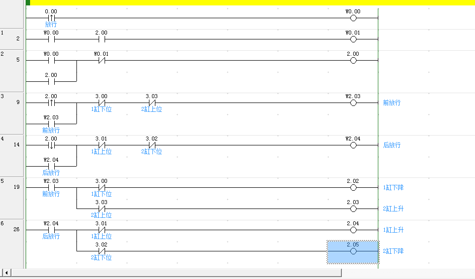Click the W2.04 后放行 self-holding contact in rung 4
The height and width of the screenshot is (279, 475).
click(51, 167)
